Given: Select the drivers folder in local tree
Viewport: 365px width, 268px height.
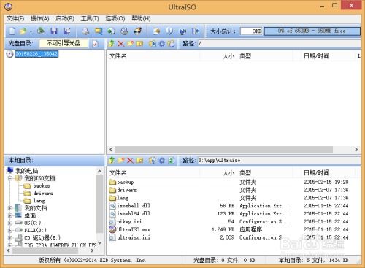Looking at the screenshot, I should (x=43, y=194).
